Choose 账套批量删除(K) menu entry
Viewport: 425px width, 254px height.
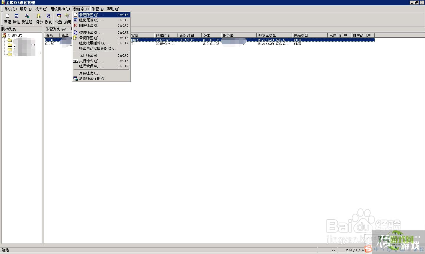coord(101,43)
